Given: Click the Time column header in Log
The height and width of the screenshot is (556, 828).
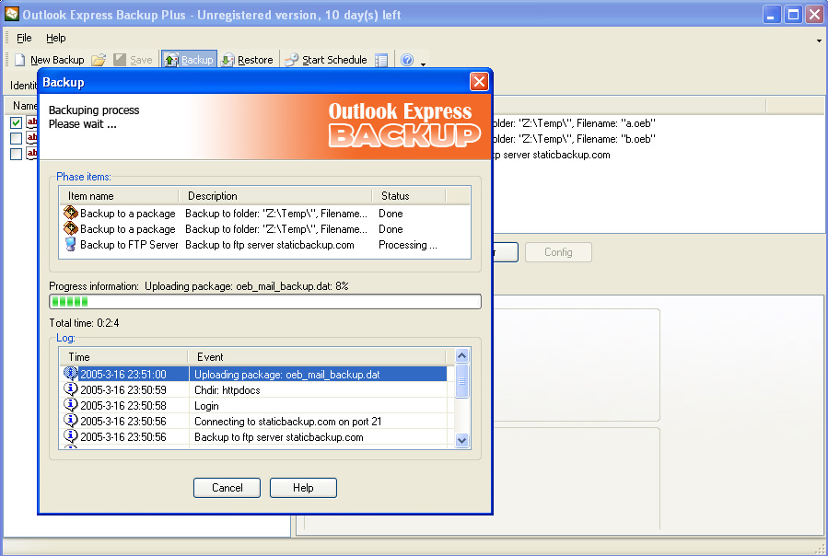Looking at the screenshot, I should pyautogui.click(x=123, y=357).
